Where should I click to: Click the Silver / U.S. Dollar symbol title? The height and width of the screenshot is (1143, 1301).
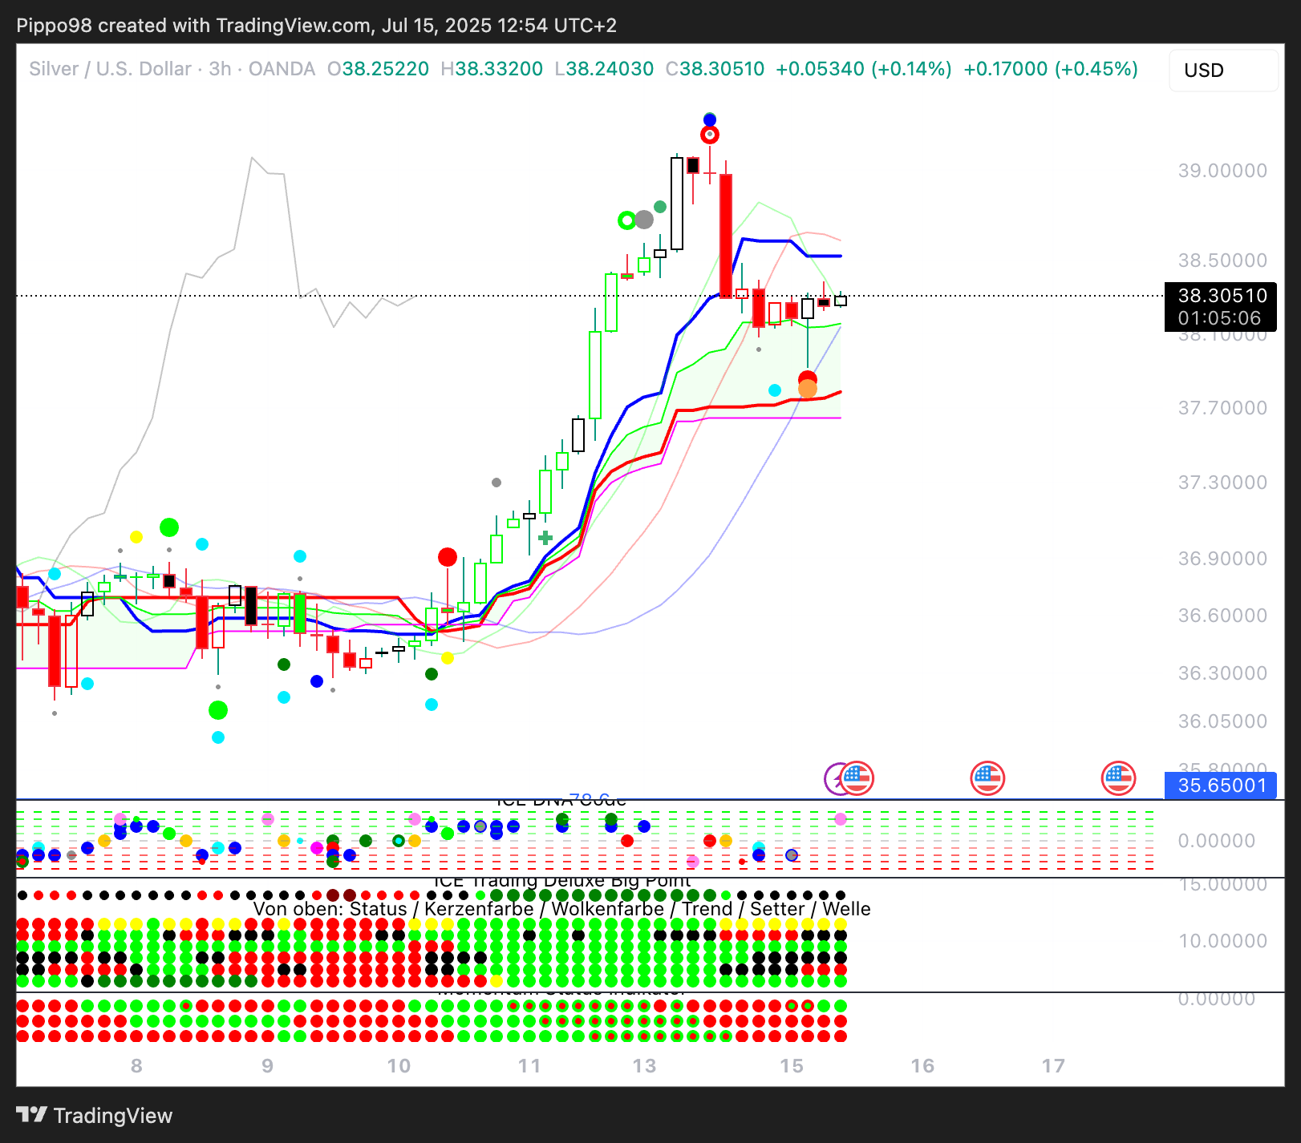(x=110, y=69)
